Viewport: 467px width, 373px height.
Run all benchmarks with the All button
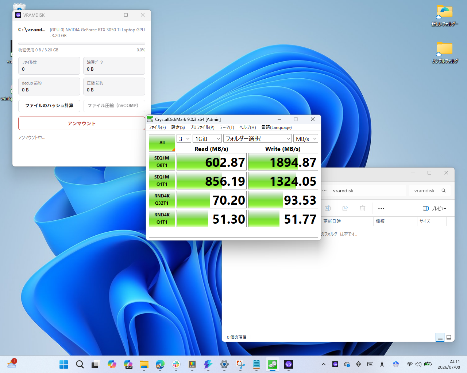(162, 143)
